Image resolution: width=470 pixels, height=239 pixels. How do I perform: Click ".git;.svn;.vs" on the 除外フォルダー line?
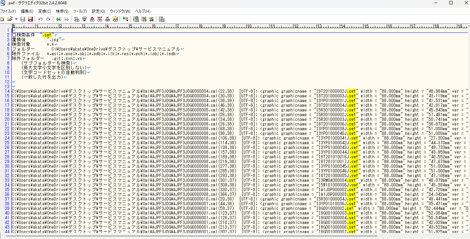pos(67,58)
